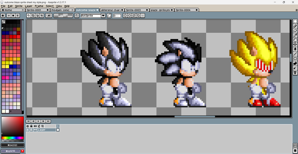Open the Layer menu
The height and width of the screenshot is (154, 298).
(x=28, y=6)
